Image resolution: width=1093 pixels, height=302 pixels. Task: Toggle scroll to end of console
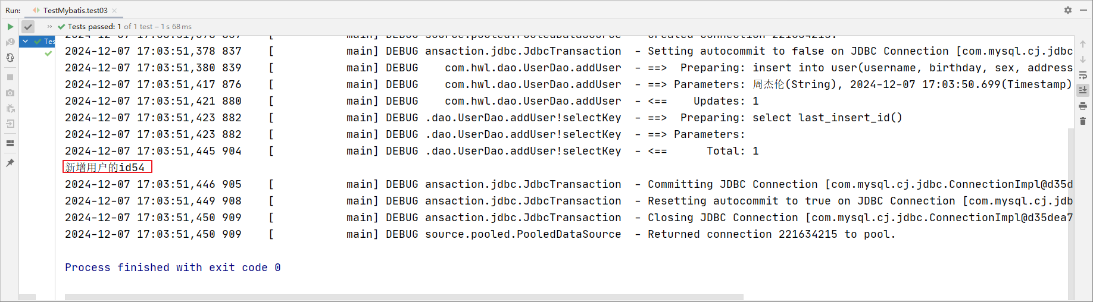pyautogui.click(x=1083, y=90)
